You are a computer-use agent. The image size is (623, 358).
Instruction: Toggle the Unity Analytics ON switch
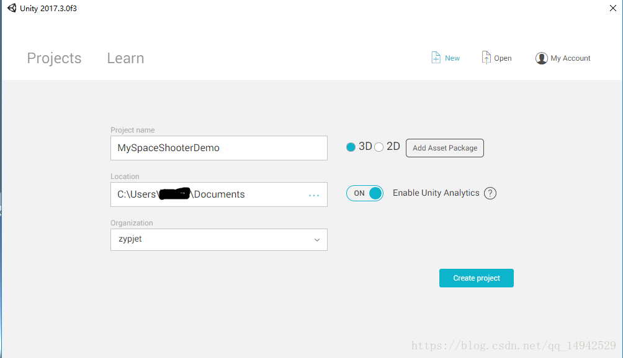click(364, 193)
